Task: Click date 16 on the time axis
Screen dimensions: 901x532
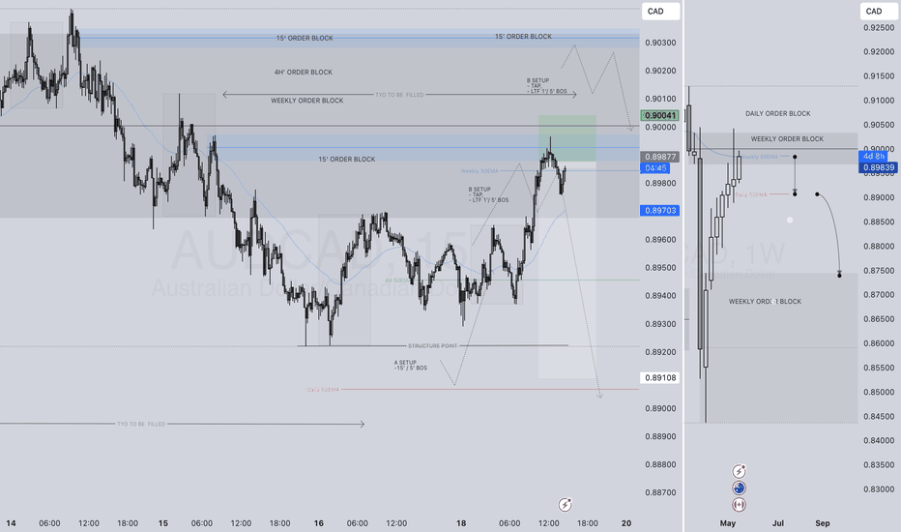Action: point(318,523)
